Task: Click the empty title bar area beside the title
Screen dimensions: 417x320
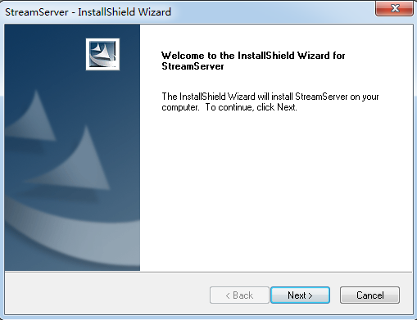Action: [x=273, y=12]
